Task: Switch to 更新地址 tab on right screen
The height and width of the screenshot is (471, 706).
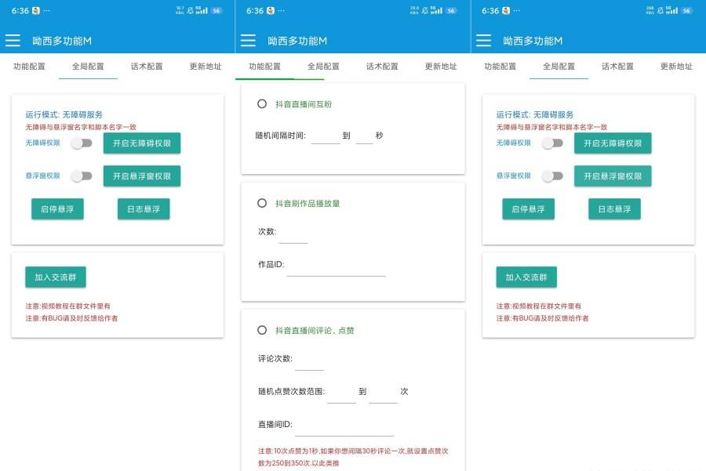Action: pos(676,66)
